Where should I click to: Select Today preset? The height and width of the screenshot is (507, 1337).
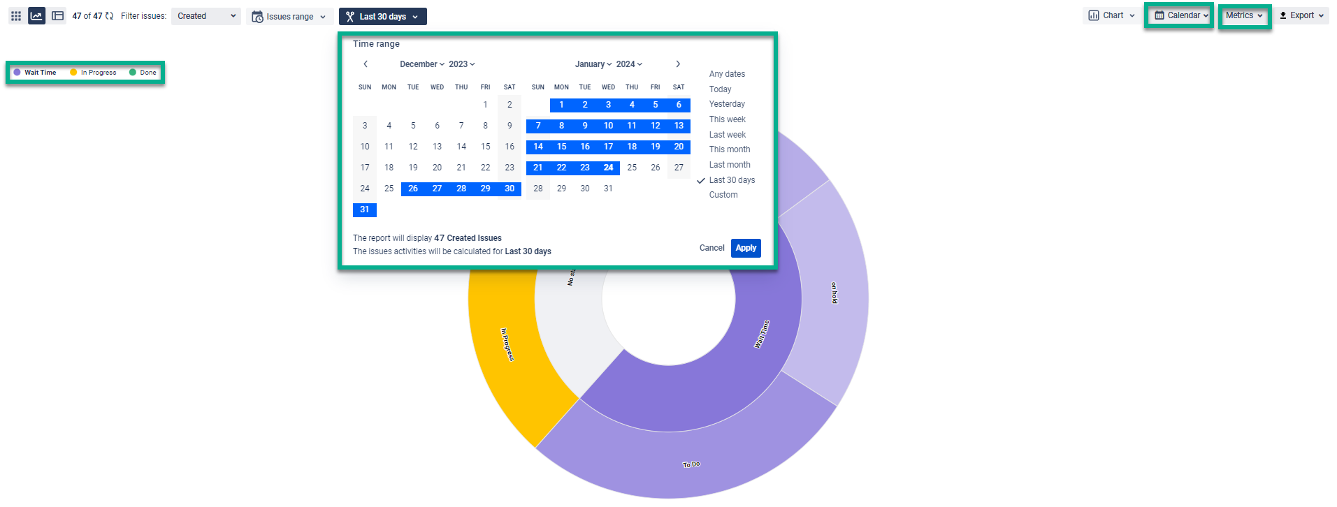coord(720,89)
